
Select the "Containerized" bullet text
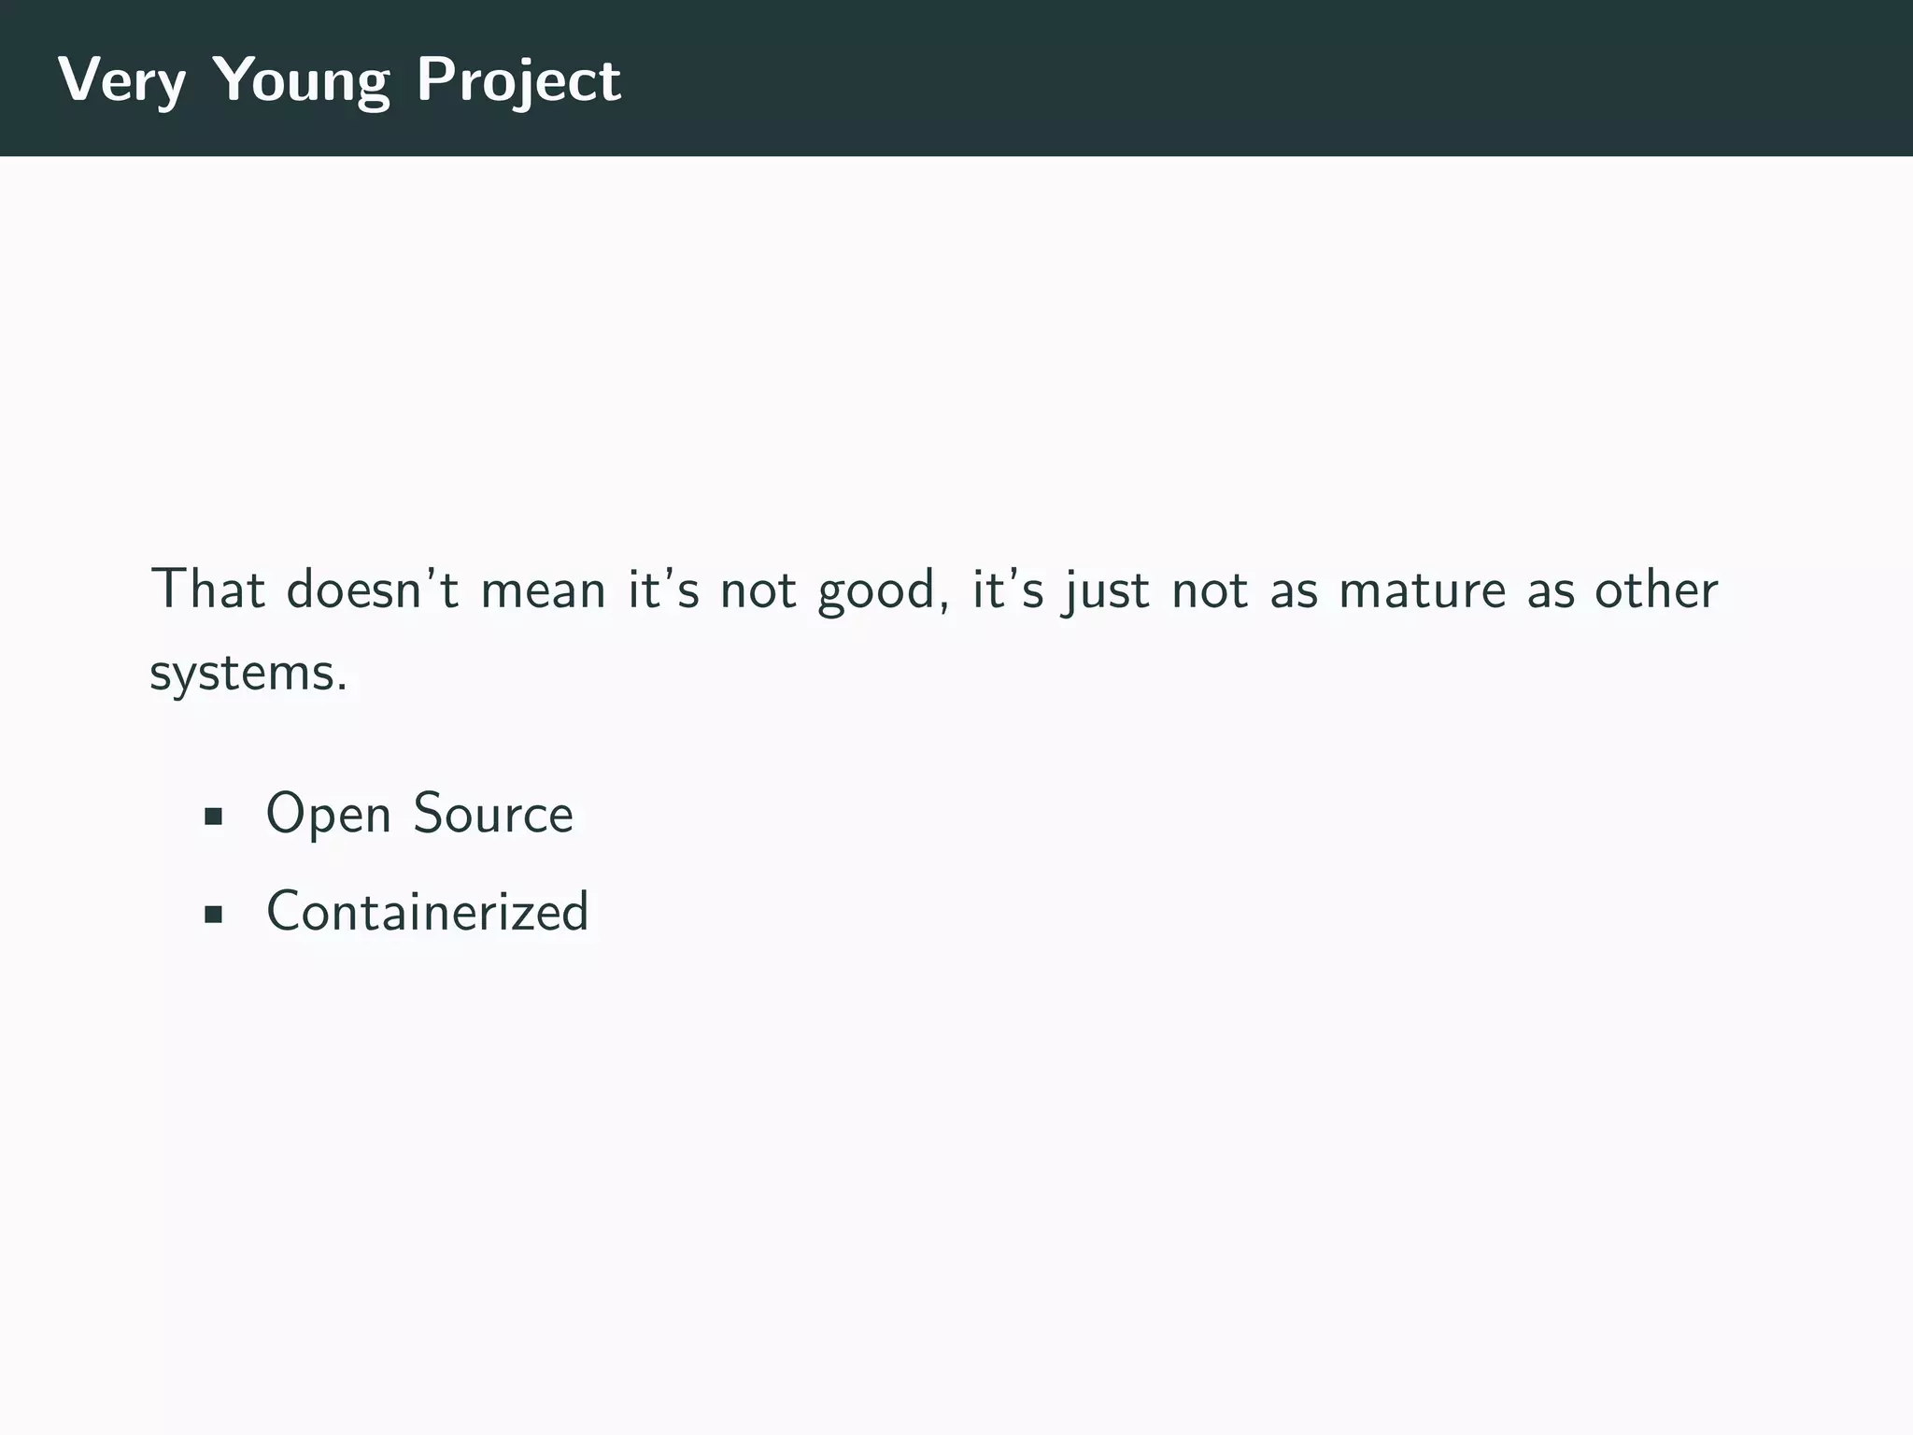428,911
